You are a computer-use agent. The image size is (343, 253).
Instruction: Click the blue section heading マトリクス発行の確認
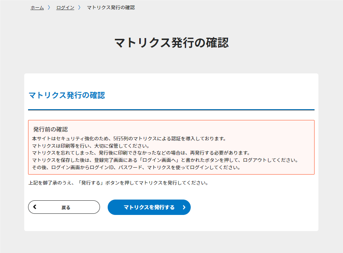(67, 95)
